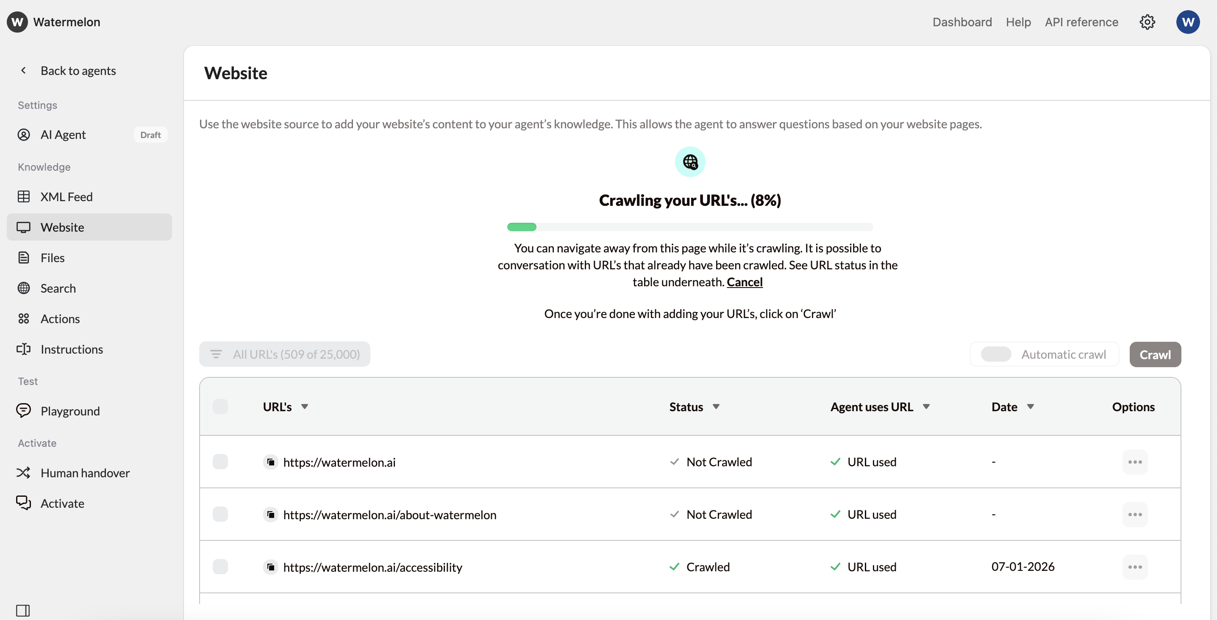Image resolution: width=1217 pixels, height=620 pixels.
Task: Open All URL's filter dropdown
Action: 285,354
